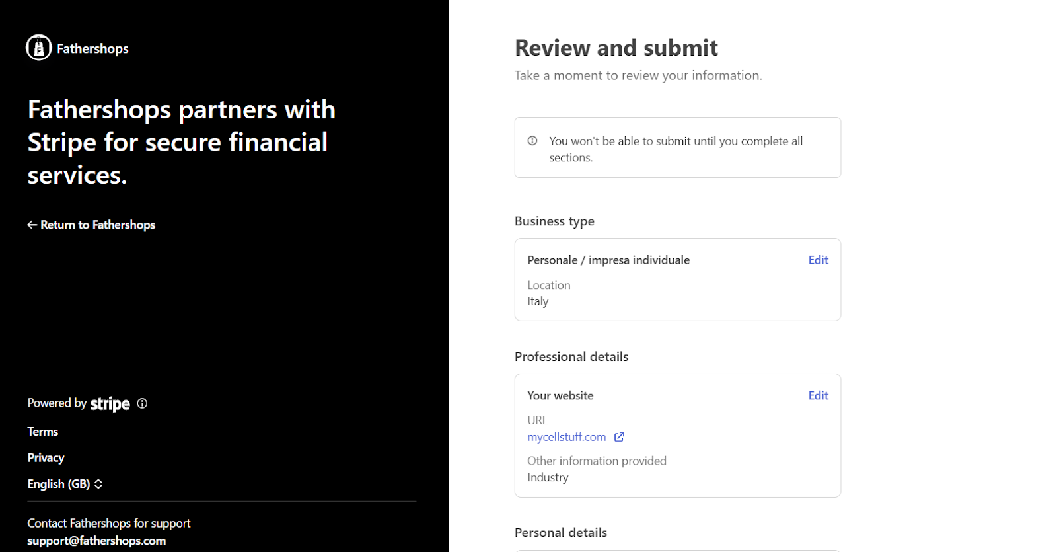Open the mycellstuff.com URL link
The image size is (1057, 552).
click(x=566, y=437)
